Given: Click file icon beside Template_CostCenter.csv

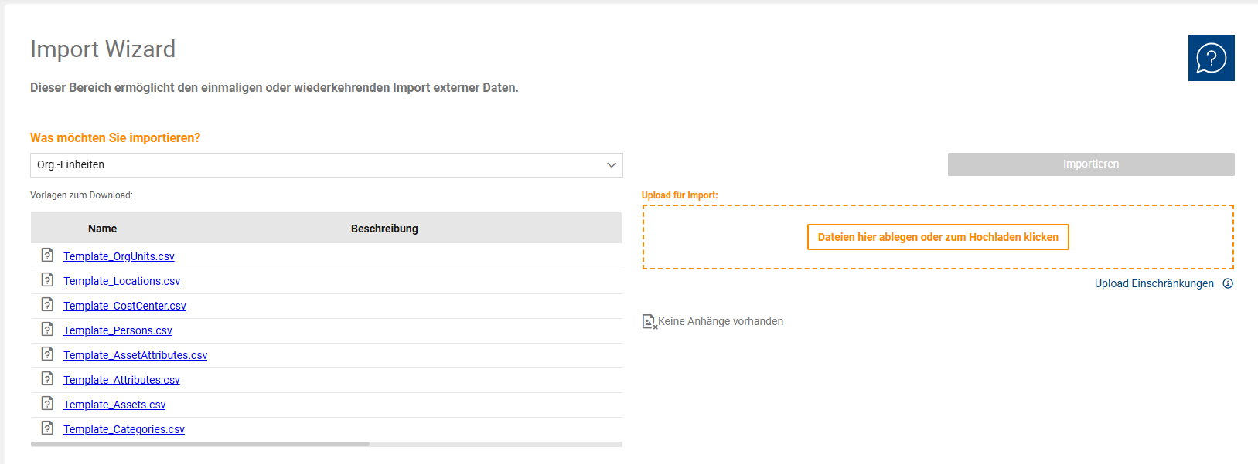Looking at the screenshot, I should click(47, 304).
